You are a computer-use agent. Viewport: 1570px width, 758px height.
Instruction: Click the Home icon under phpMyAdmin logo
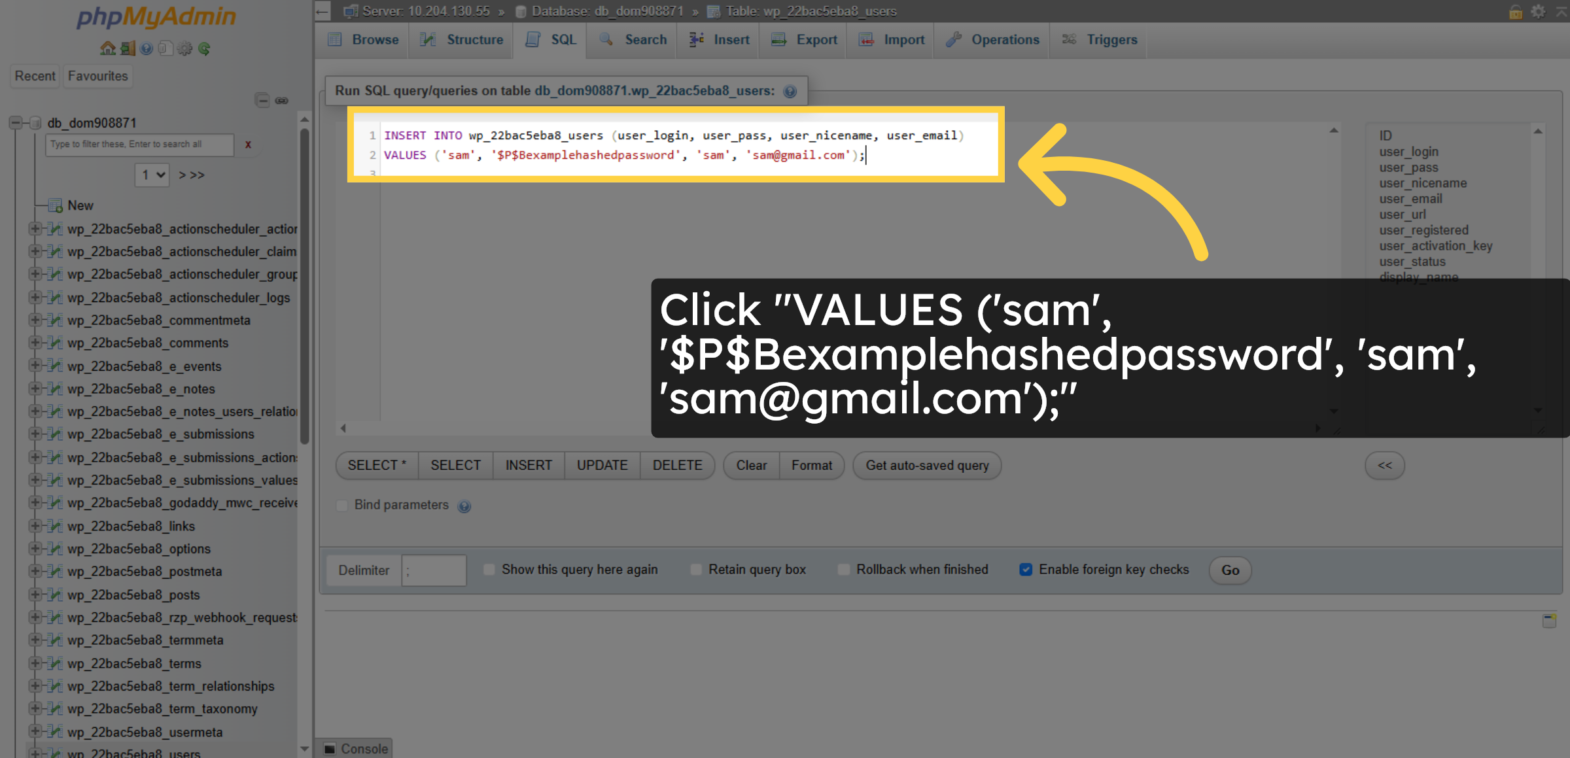(107, 48)
